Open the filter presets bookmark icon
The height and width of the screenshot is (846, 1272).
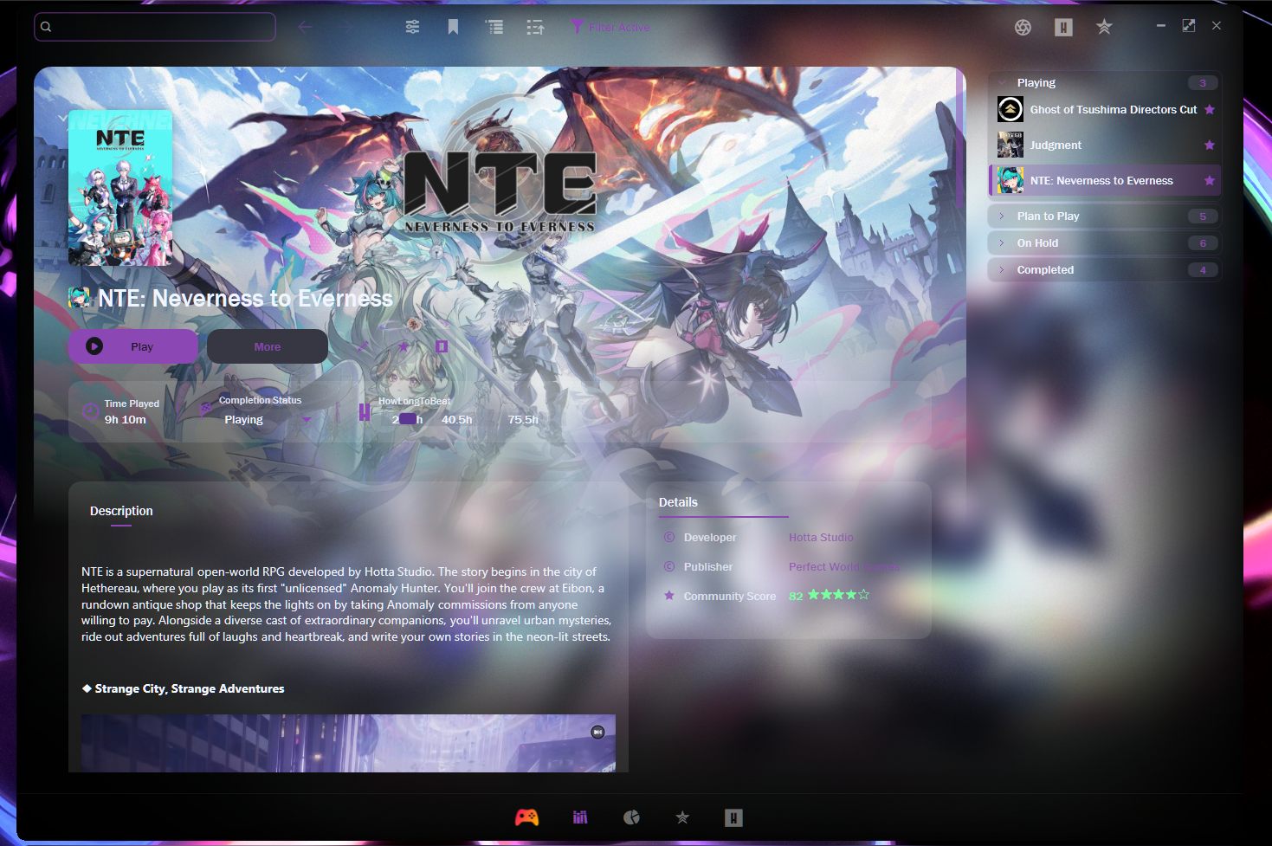[x=453, y=27]
